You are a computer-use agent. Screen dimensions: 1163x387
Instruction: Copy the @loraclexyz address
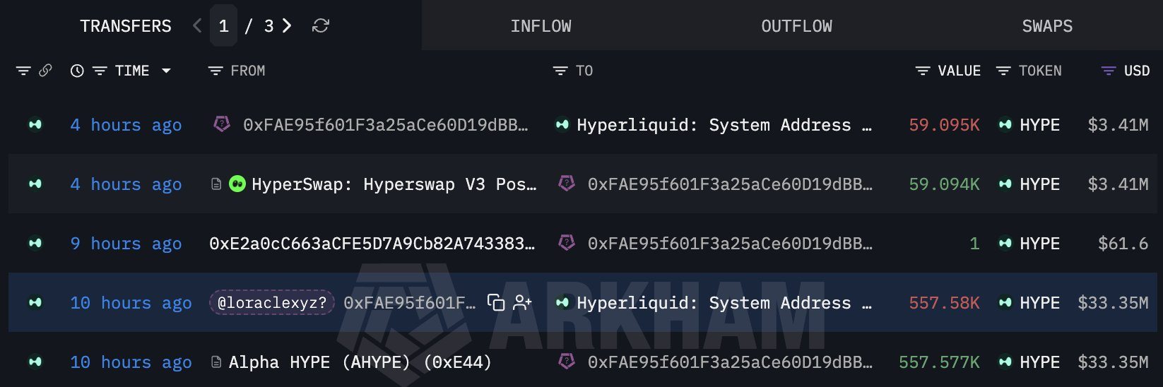[496, 303]
